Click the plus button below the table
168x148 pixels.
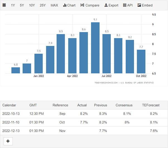pos(8,141)
